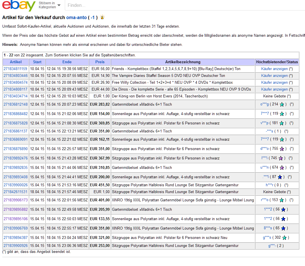Image resolution: width=305 pixels, height=266 pixels.
Task: Click the purple star next to d***o
Action: click(x=282, y=149)
